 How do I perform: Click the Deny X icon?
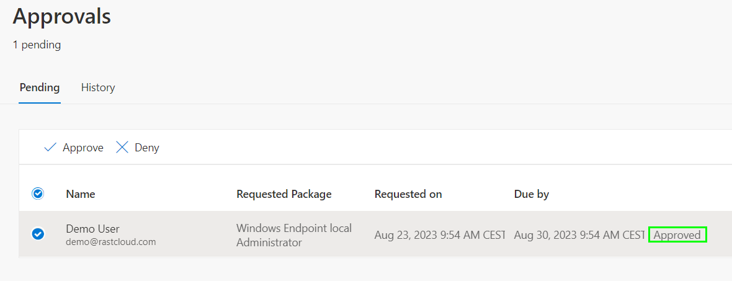click(122, 148)
